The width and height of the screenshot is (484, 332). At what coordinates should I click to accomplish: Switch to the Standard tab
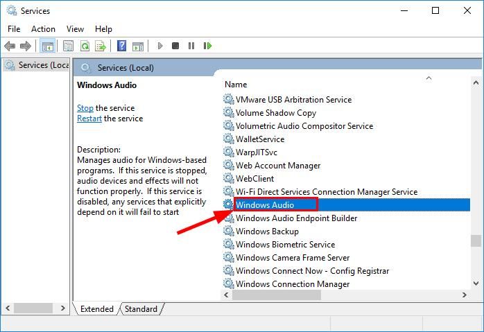[x=141, y=309]
